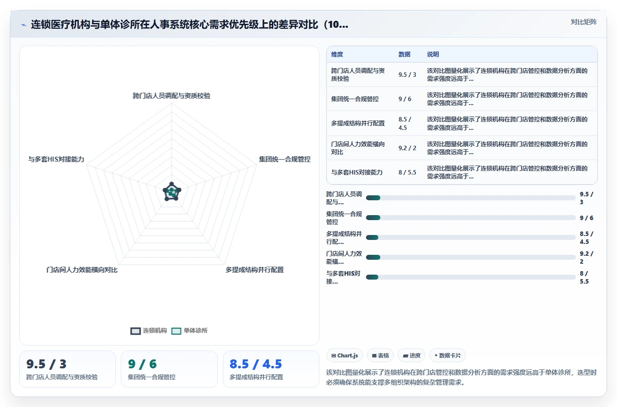The height and width of the screenshot is (407, 617).
Task: Toggle the 连锁机构 legend series
Action: [149, 331]
